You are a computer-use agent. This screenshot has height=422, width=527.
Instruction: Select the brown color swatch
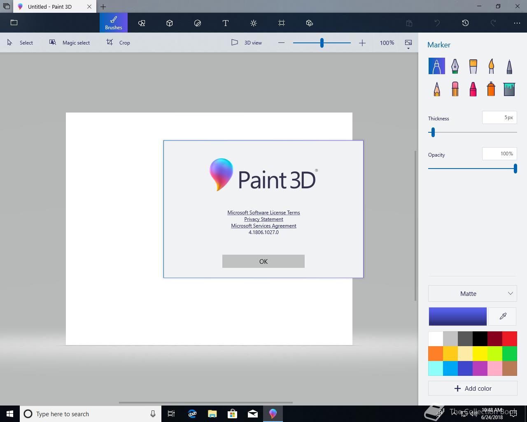click(x=510, y=368)
